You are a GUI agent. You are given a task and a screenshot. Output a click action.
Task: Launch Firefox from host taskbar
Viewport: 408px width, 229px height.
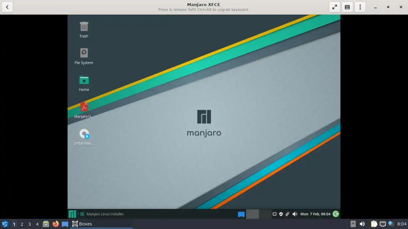(x=55, y=224)
